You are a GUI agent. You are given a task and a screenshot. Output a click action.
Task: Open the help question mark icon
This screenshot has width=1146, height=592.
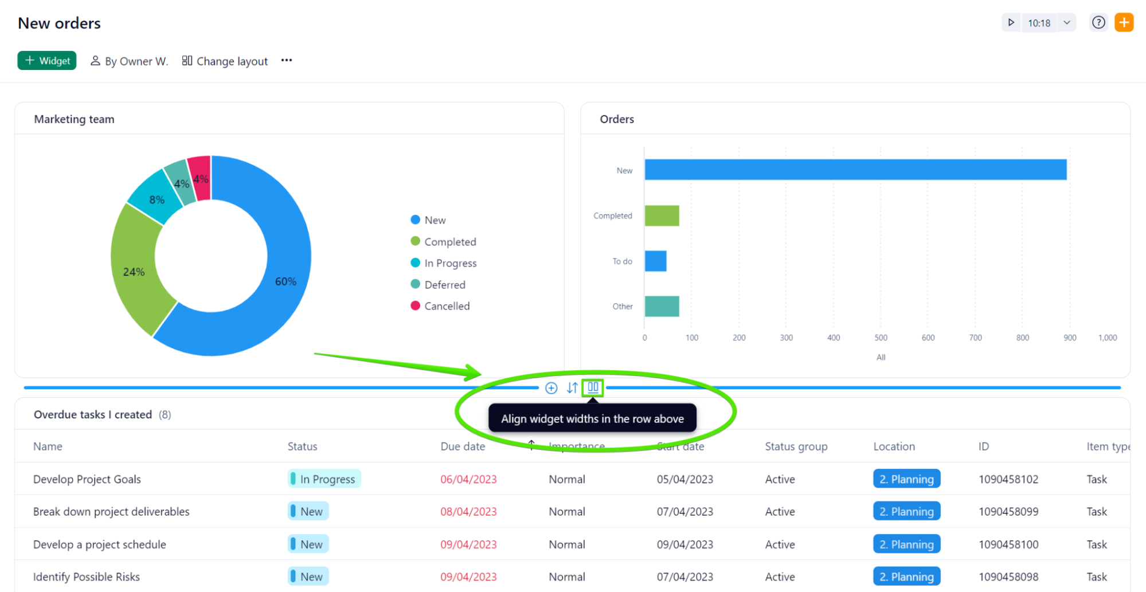click(x=1098, y=22)
